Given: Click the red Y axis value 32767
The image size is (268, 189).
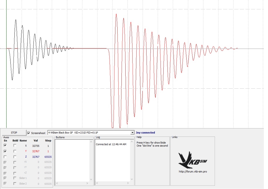Looking at the screenshot, I should pyautogui.click(x=36, y=151).
